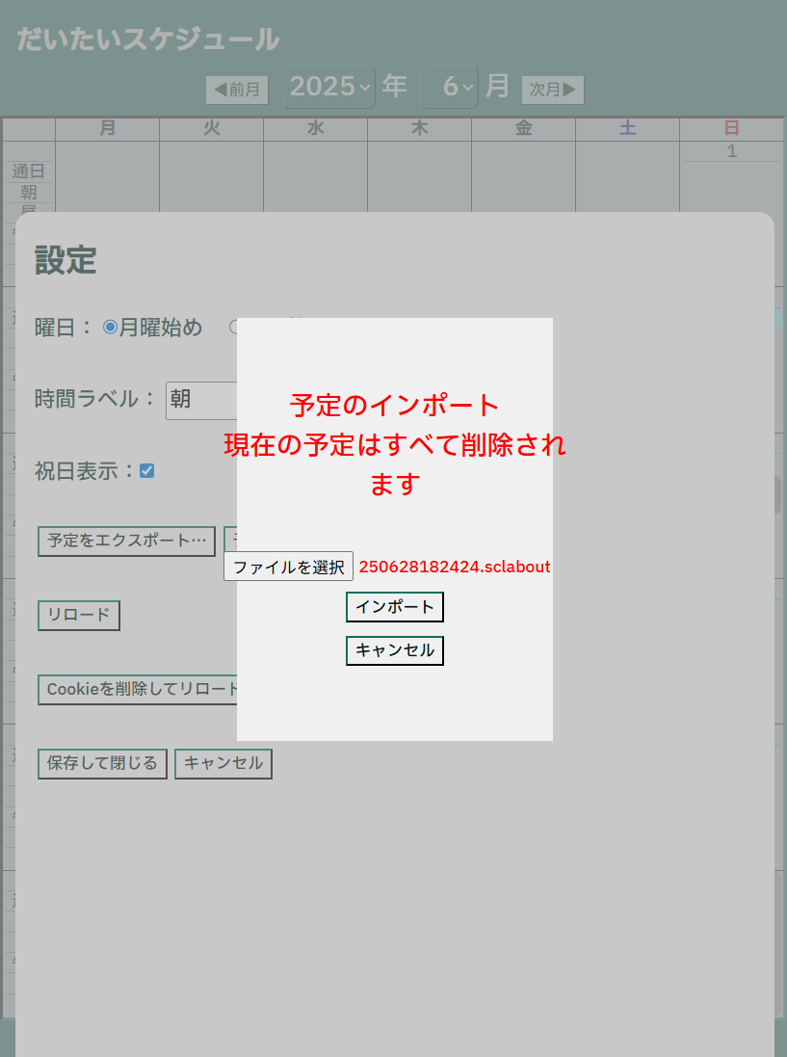Click Cookieを削除してリロード button
Screen dimensions: 787x1057
(138, 690)
